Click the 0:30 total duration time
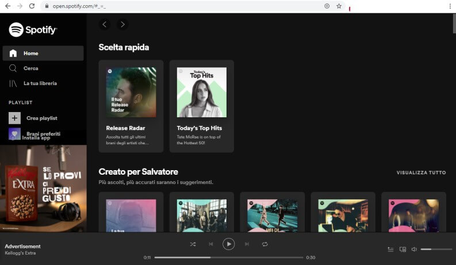 (x=311, y=258)
